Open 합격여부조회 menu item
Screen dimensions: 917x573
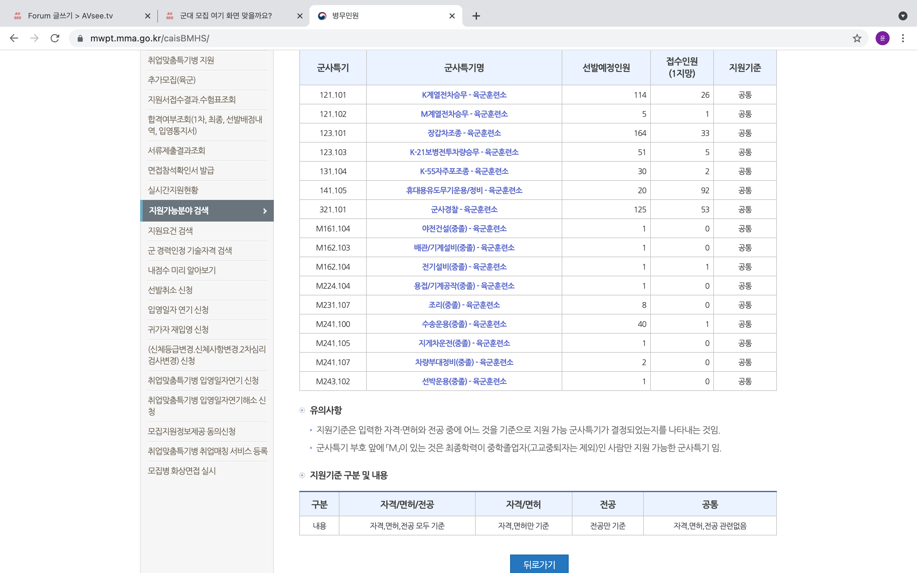(x=205, y=125)
